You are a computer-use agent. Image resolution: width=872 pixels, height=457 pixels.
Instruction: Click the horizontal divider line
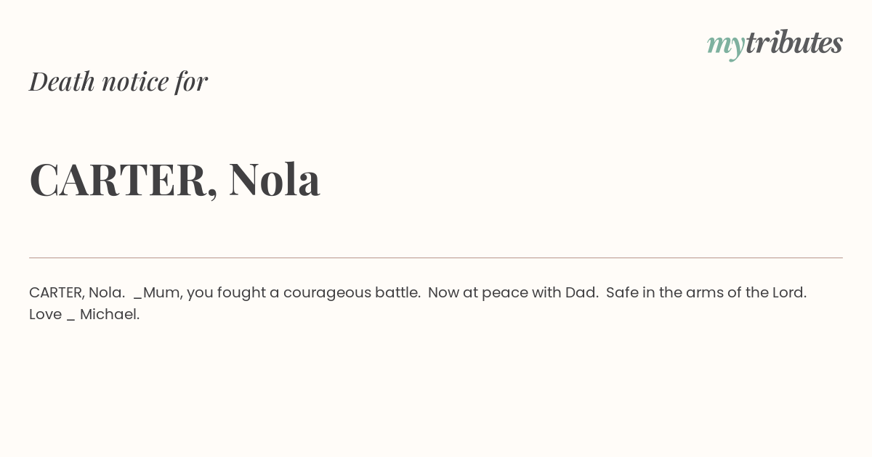(436, 258)
